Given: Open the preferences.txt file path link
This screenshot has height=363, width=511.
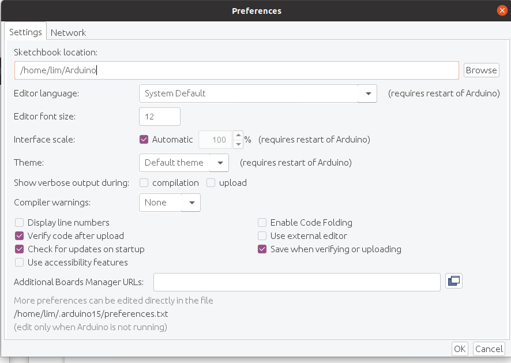Looking at the screenshot, I should [x=91, y=314].
